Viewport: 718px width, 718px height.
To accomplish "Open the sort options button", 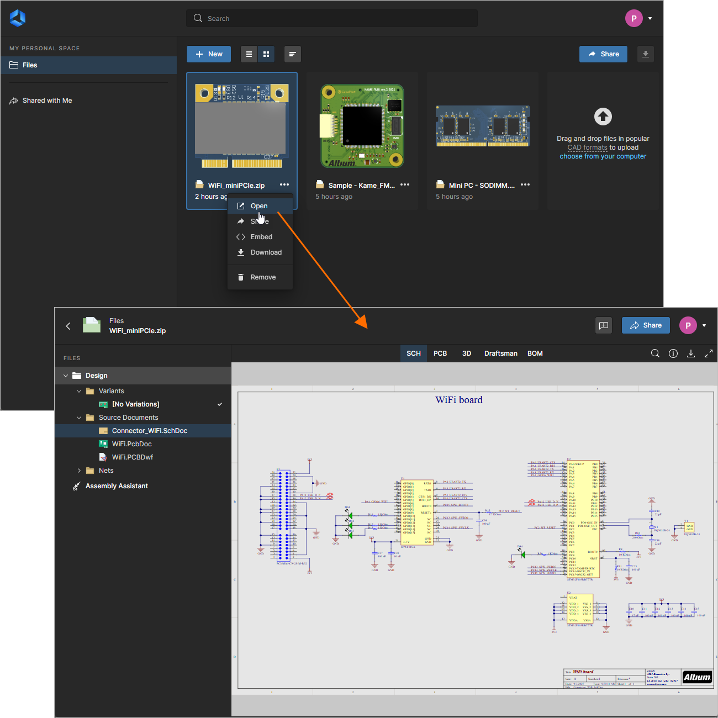I will 293,54.
